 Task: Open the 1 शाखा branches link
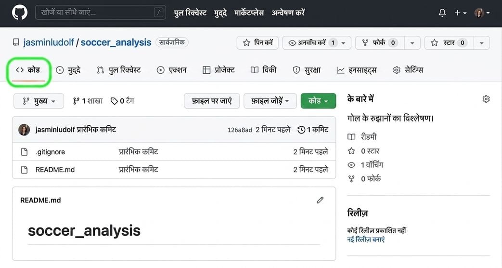click(x=88, y=101)
